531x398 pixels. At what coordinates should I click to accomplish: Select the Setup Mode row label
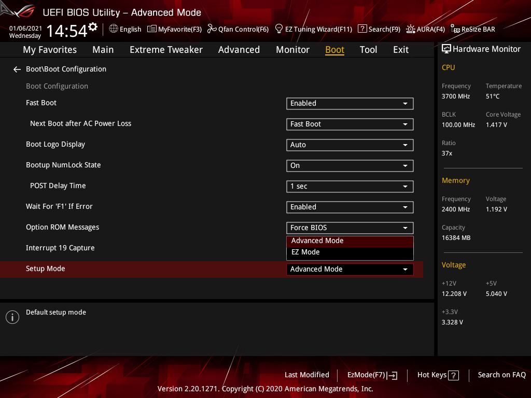click(46, 269)
